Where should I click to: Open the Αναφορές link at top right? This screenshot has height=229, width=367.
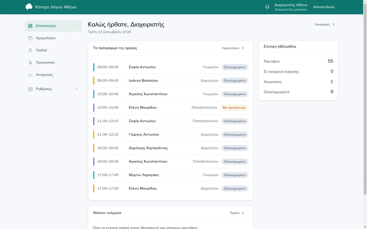point(325,24)
